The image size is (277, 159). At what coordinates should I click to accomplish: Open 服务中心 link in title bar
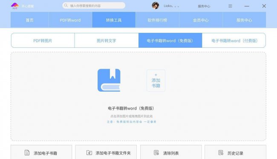point(204,6)
